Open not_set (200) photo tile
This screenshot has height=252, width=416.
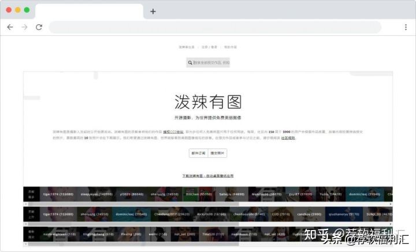point(185,234)
